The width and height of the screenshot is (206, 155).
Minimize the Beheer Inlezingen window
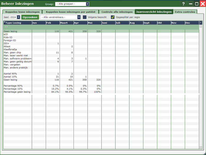[x=191, y=4]
